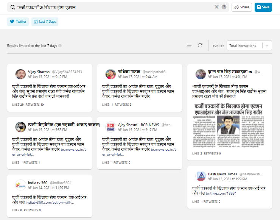Click timestamp Jun 13, 2021 at 1:29 PM

[x=230, y=179]
